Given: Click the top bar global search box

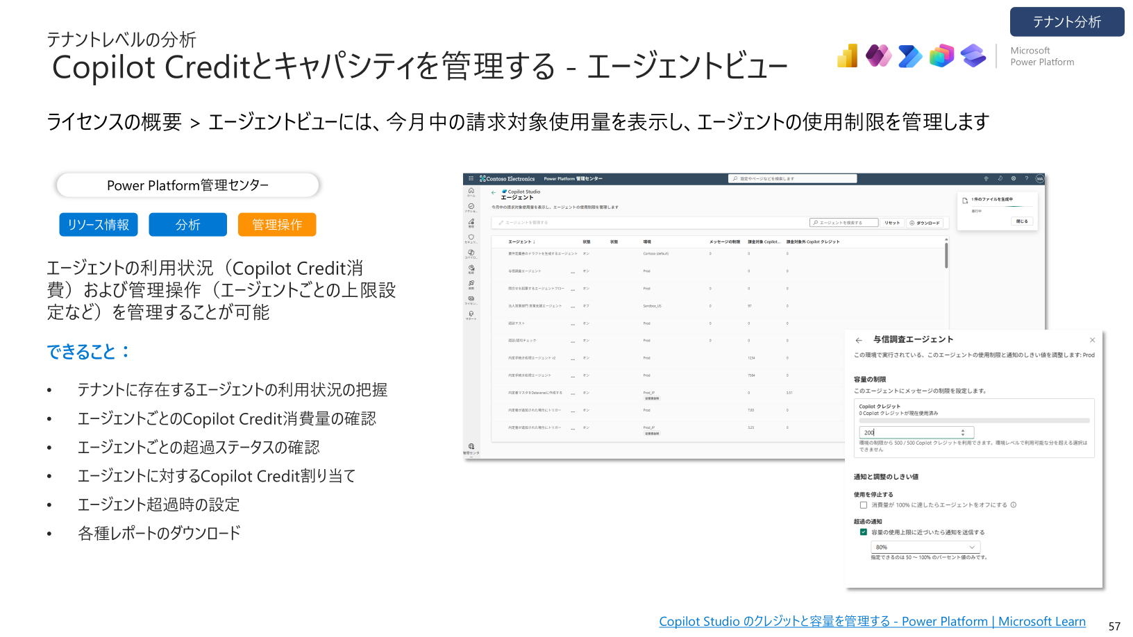Looking at the screenshot, I should point(792,178).
